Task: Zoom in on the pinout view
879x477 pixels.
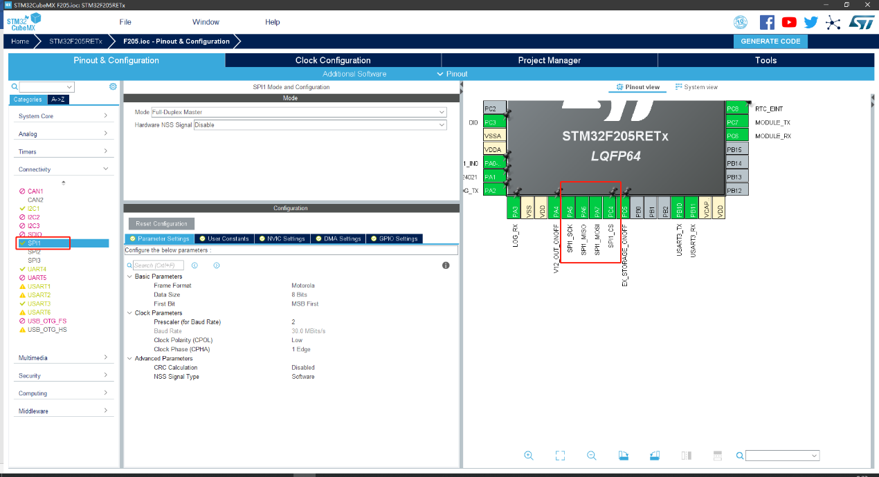Action: coord(529,456)
